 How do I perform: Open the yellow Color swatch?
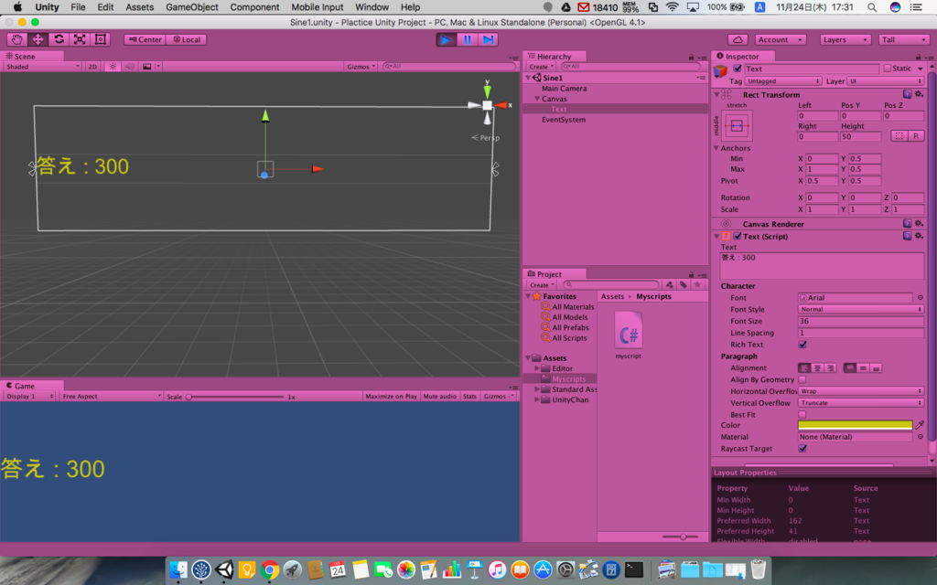click(x=856, y=425)
